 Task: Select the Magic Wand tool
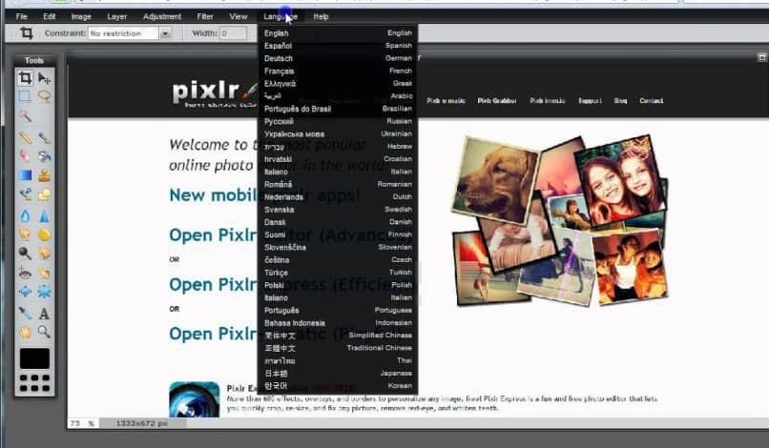tap(25, 116)
